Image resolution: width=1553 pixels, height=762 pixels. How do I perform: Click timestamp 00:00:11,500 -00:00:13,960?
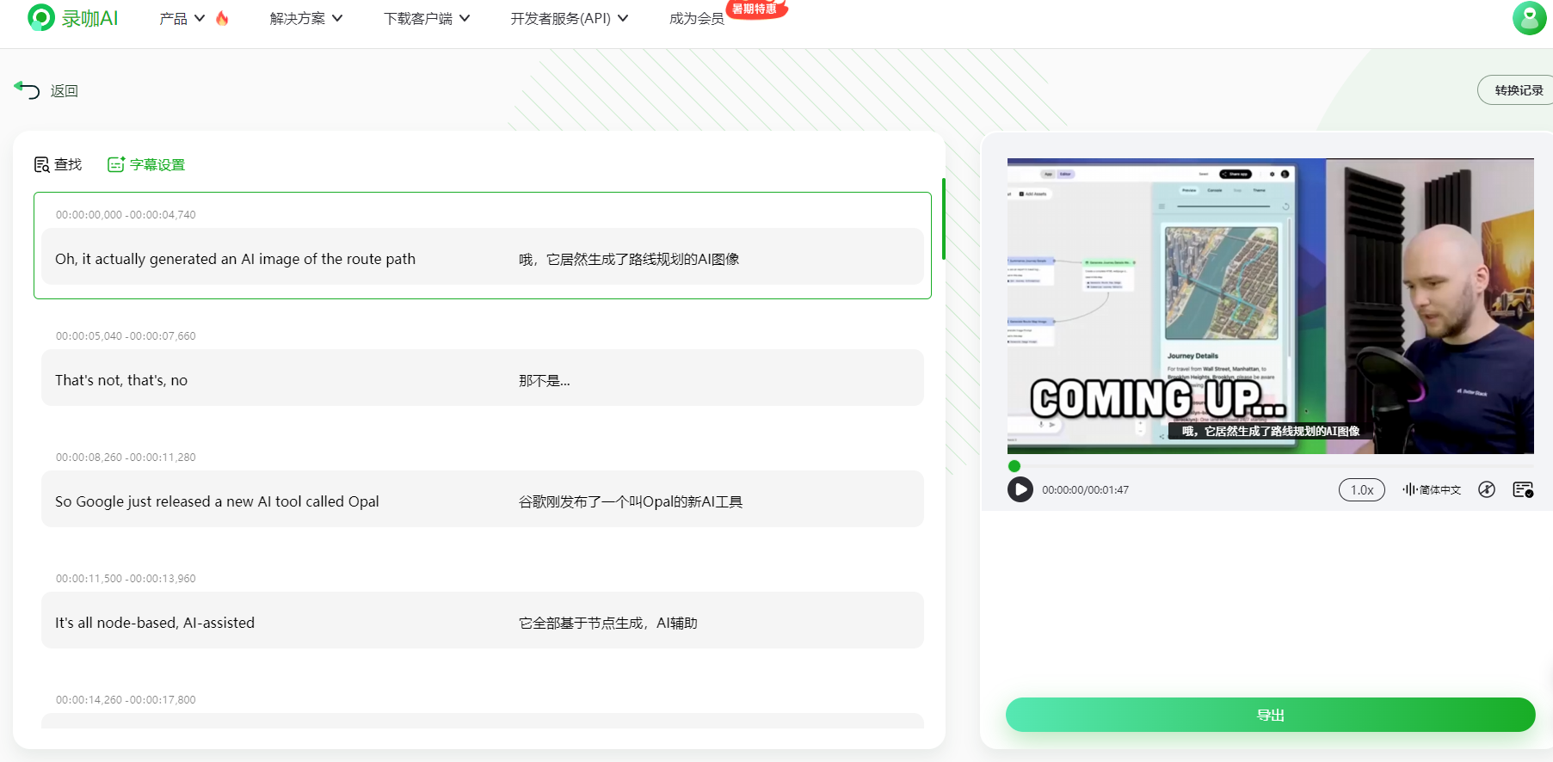point(126,579)
